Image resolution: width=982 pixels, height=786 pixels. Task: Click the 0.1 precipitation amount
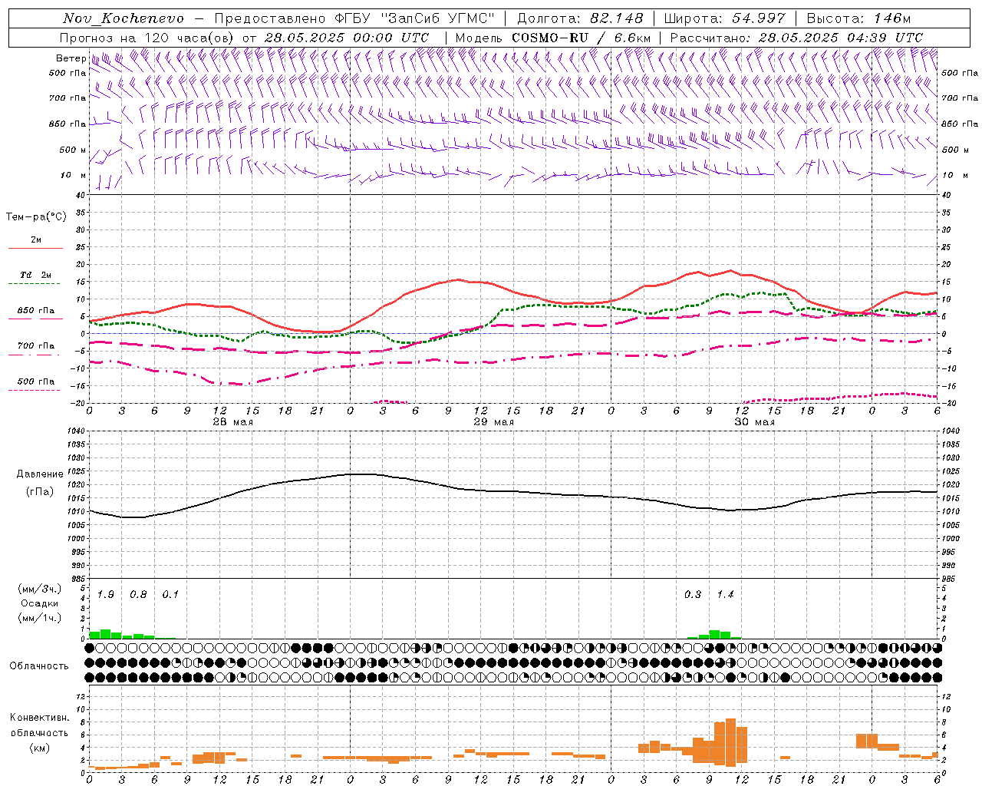pyautogui.click(x=170, y=595)
